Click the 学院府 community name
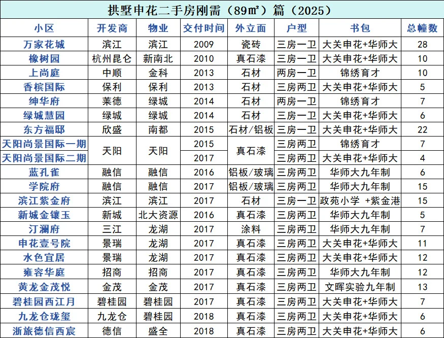444x338 pixels. click(44, 186)
